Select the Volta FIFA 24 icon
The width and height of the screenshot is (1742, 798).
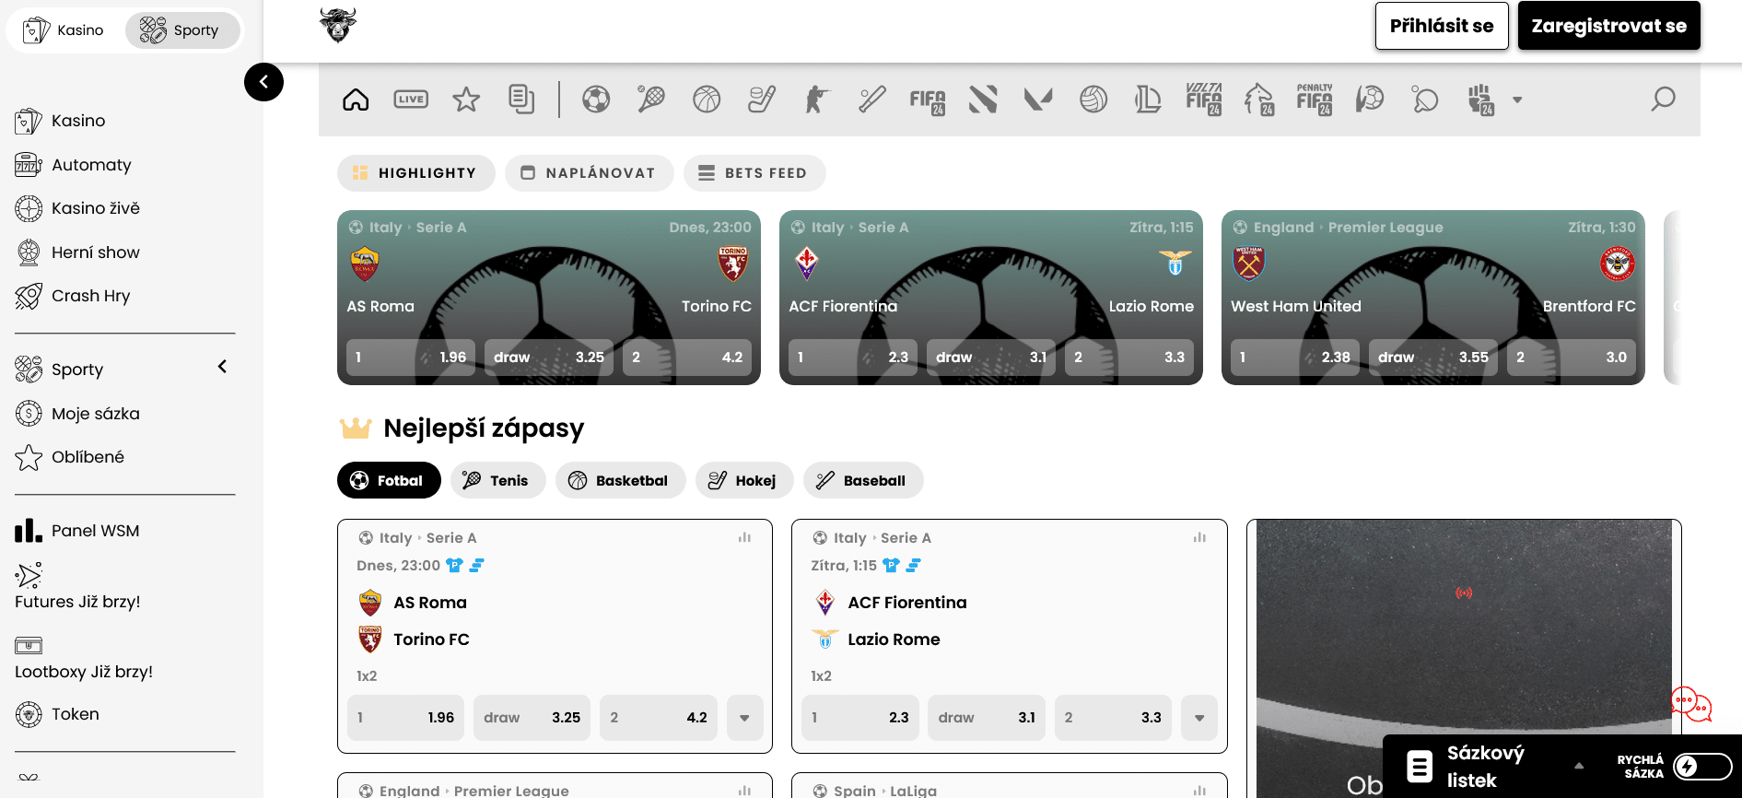(1204, 100)
